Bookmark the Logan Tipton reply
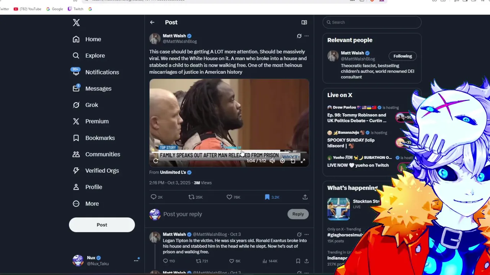This screenshot has width=490, height=275. click(x=298, y=261)
